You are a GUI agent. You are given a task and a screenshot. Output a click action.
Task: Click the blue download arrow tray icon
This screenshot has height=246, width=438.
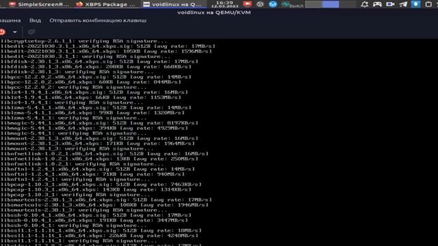click(x=415, y=4)
